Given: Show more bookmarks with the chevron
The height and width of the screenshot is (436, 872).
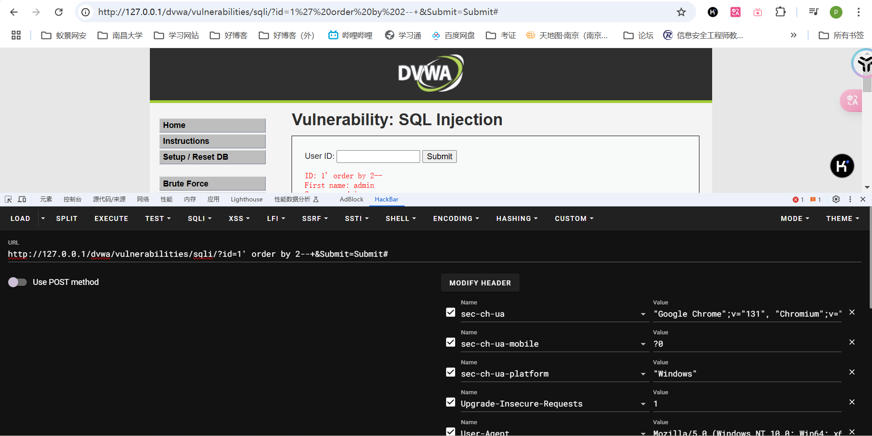Looking at the screenshot, I should pyautogui.click(x=793, y=35).
